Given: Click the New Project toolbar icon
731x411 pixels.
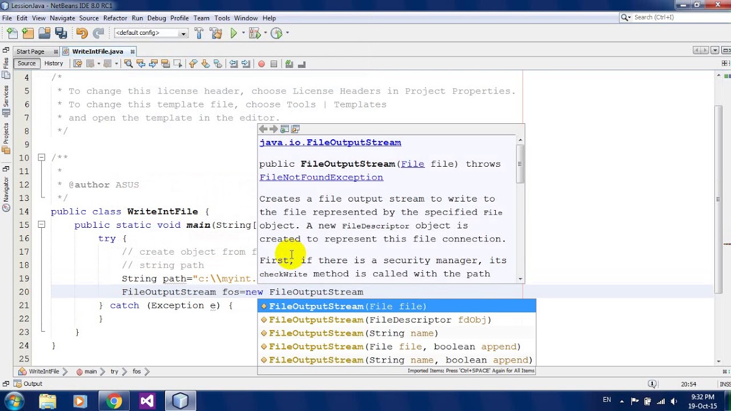Looking at the screenshot, I should 27,33.
